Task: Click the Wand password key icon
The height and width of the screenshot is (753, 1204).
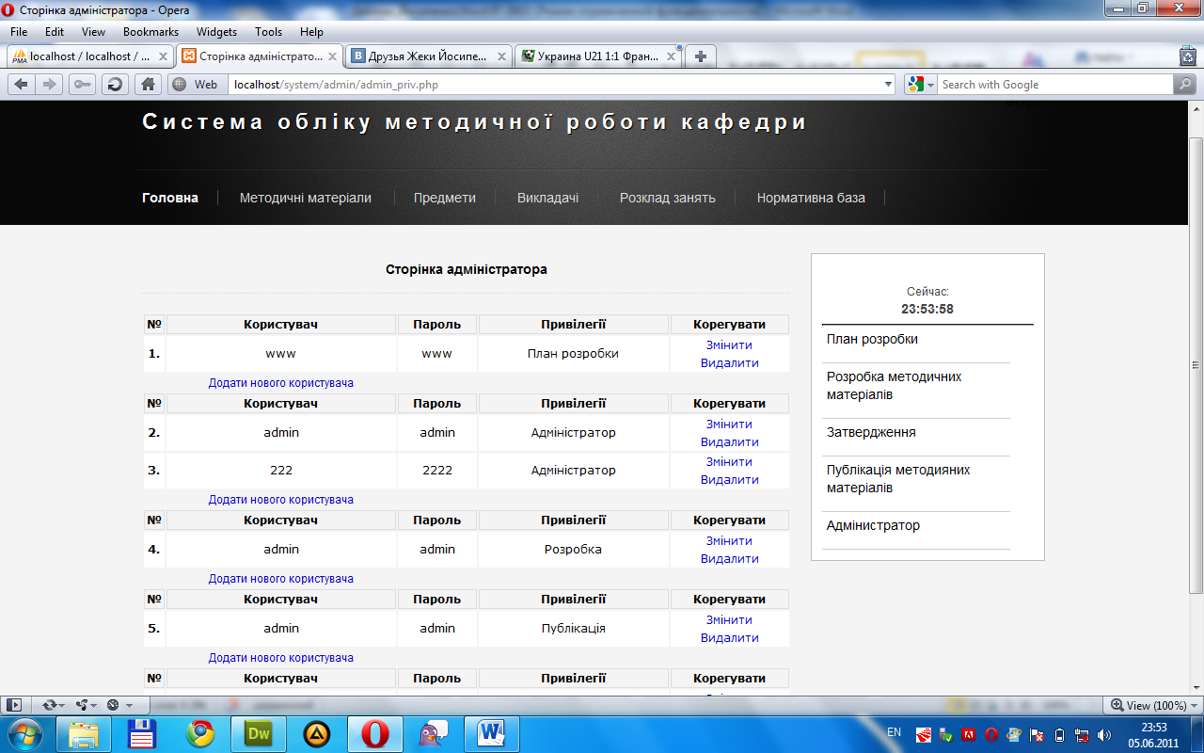Action: 82,85
